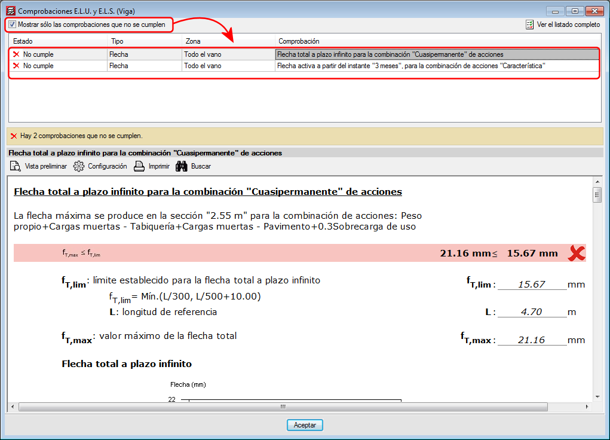Click the red X icon in second 'No cumple' row
This screenshot has width=610, height=440.
pos(16,66)
